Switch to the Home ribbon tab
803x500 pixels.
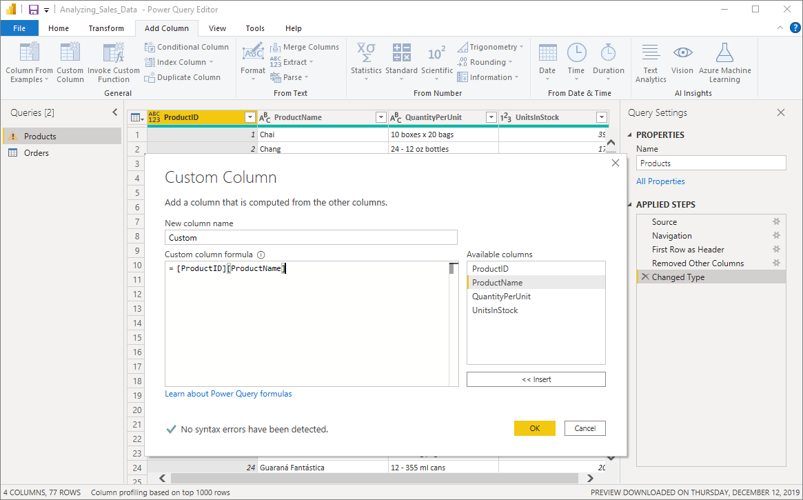[59, 28]
